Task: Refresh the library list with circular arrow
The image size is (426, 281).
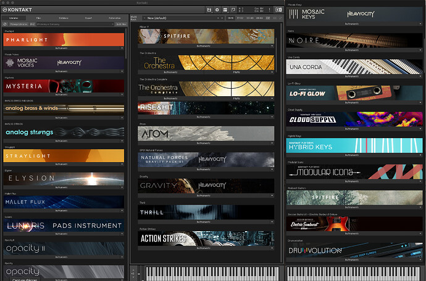Action: click(5, 24)
